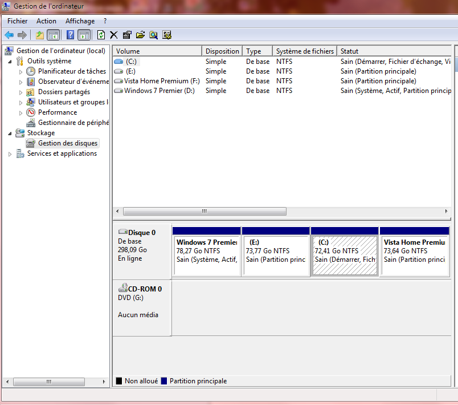The width and height of the screenshot is (458, 405).
Task: Select the Vista Home Premium 73,64 Go partition
Action: point(415,252)
